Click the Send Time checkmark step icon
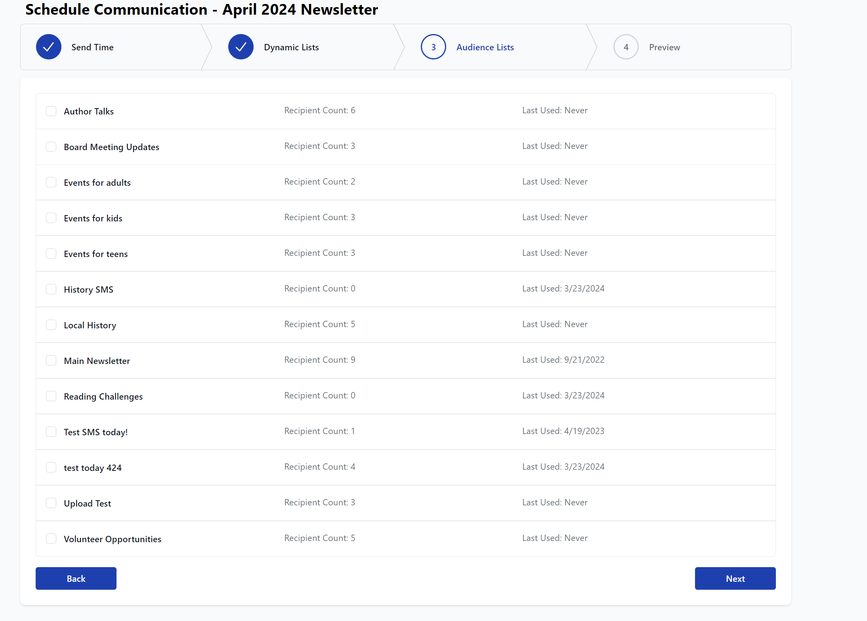This screenshot has width=867, height=621. click(x=48, y=47)
